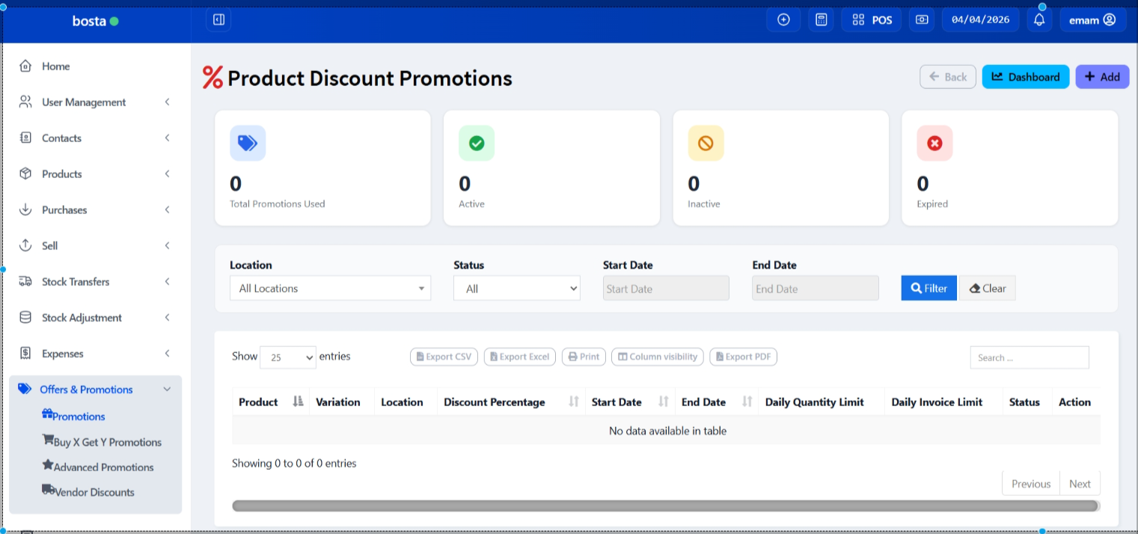The height and width of the screenshot is (534, 1138).
Task: Click the notification bell icon
Action: [x=1038, y=20]
